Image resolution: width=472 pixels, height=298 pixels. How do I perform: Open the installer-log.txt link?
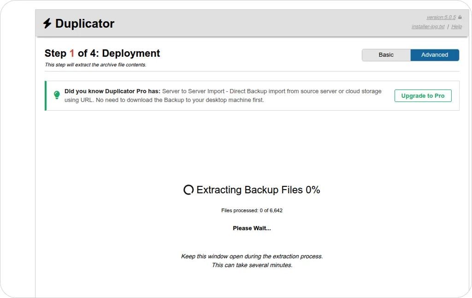pyautogui.click(x=428, y=26)
